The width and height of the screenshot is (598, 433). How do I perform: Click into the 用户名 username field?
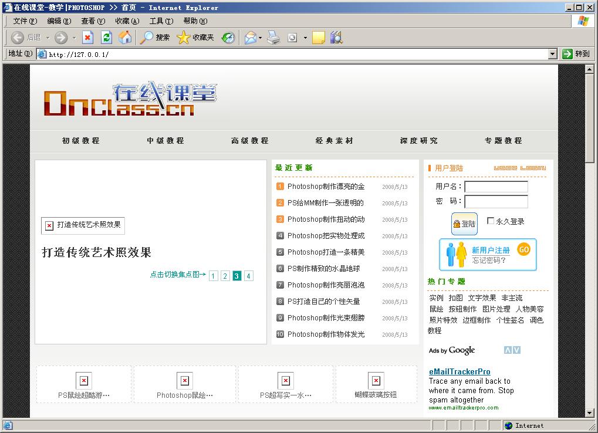coord(496,187)
